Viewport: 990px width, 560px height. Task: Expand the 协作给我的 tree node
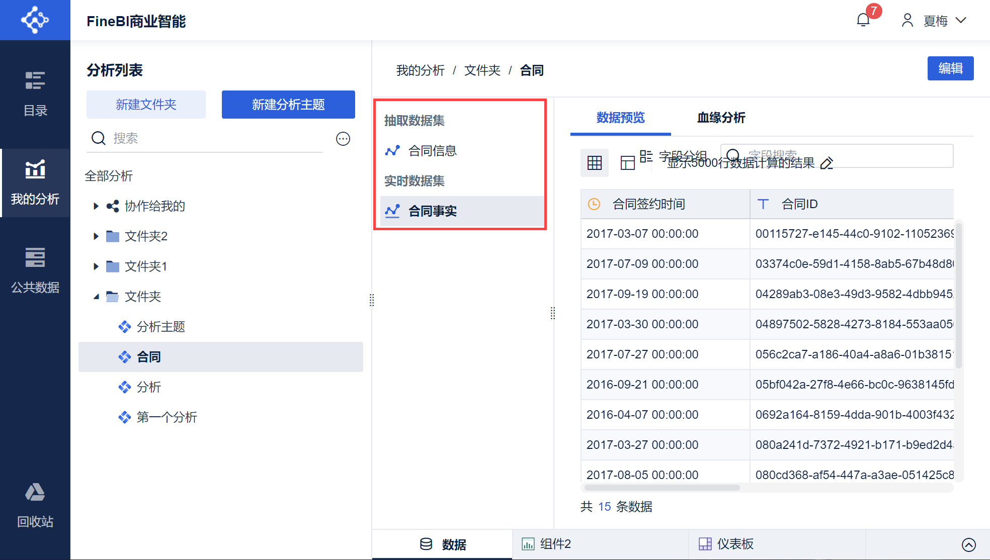pyautogui.click(x=96, y=206)
